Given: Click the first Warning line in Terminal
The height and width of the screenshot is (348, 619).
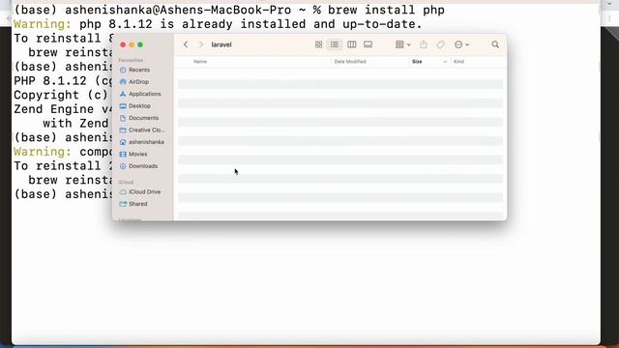Looking at the screenshot, I should [218, 24].
